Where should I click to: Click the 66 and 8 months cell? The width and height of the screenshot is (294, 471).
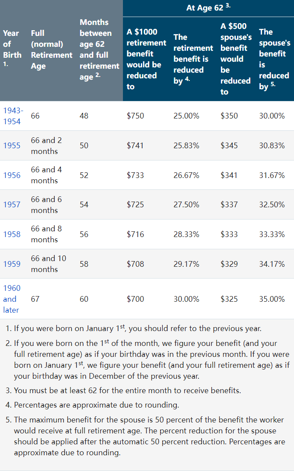[46, 234]
